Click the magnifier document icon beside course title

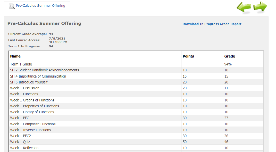point(12,6)
